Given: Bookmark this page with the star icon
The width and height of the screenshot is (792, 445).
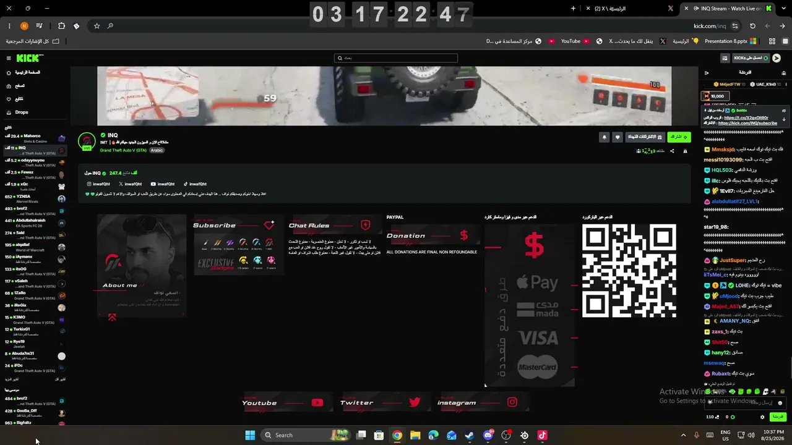Looking at the screenshot, I should tap(97, 26).
